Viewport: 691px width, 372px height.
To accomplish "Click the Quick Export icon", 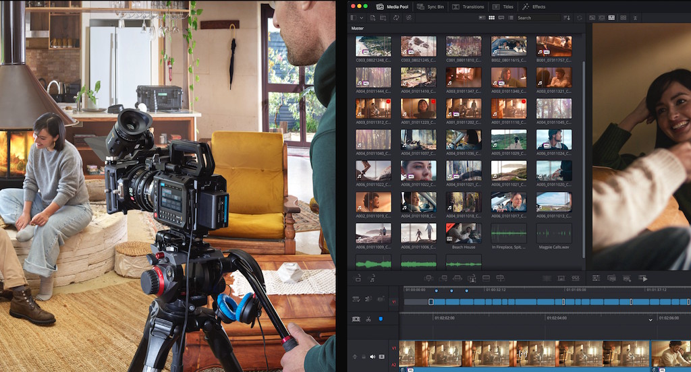I will (x=643, y=278).
